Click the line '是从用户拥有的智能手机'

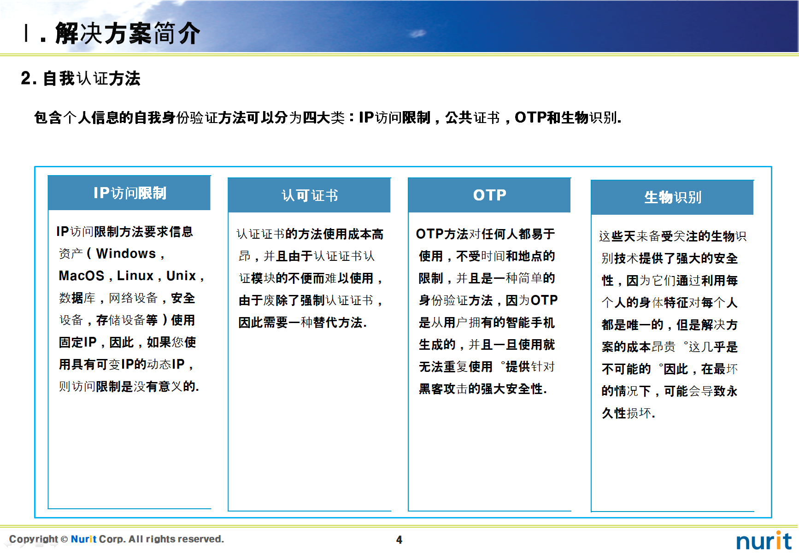[487, 322]
